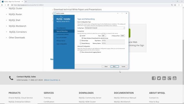Open the Config Type dropdown
The image size is (184, 104).
pyautogui.click(x=105, y=28)
